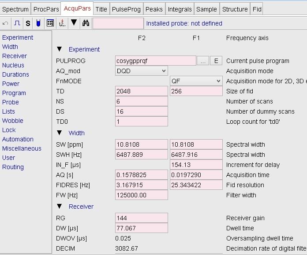Viewport: 307px width, 255px height.
Task: Jump to Lists in sidebar
Action: pyautogui.click(x=8, y=111)
